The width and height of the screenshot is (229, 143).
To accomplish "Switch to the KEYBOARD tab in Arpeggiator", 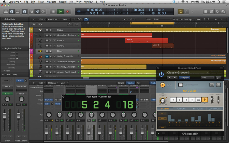I will (198, 109).
